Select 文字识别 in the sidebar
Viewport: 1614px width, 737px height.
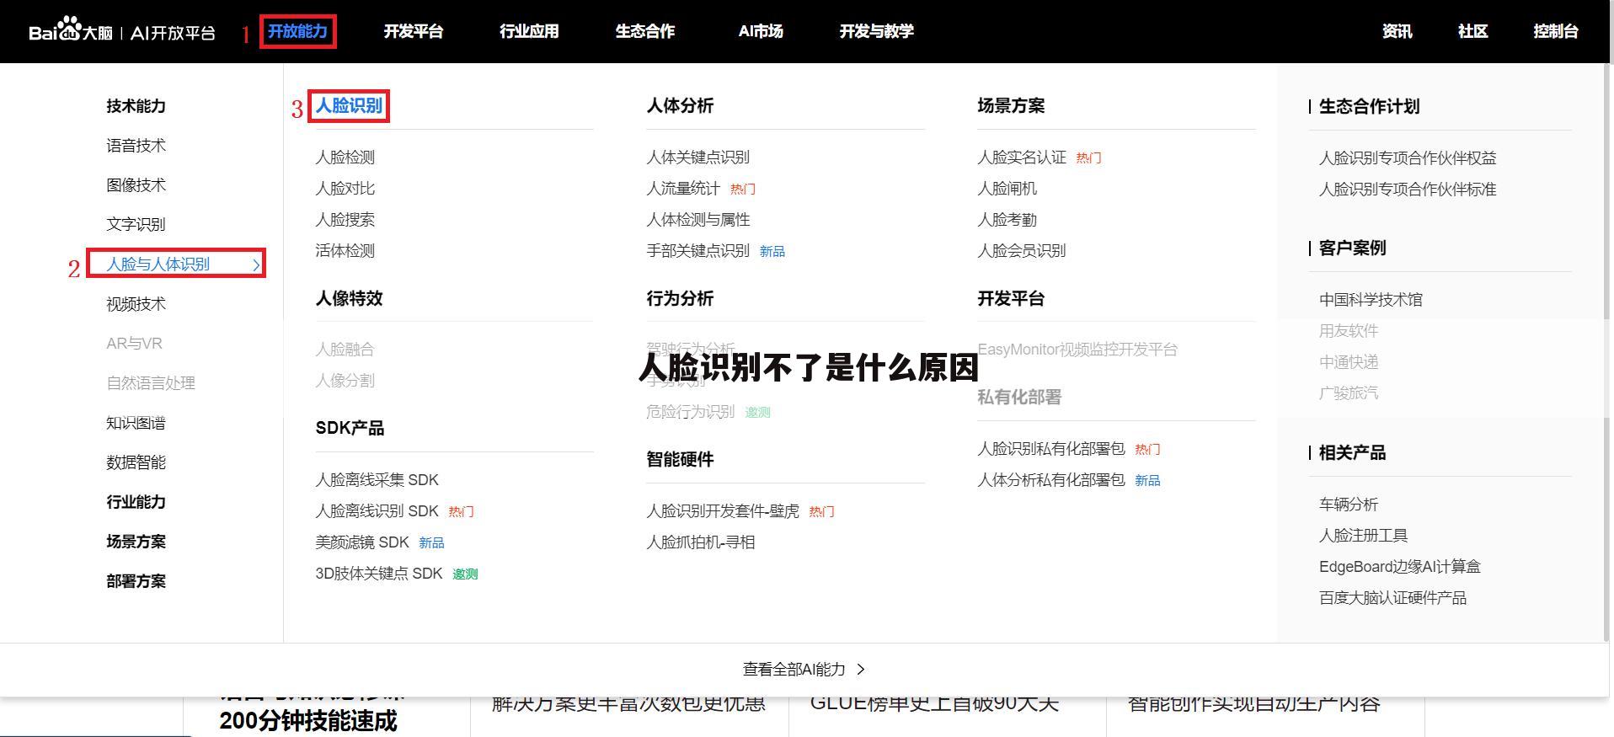coord(136,225)
